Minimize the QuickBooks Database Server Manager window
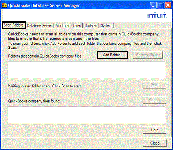 coord(153,5)
